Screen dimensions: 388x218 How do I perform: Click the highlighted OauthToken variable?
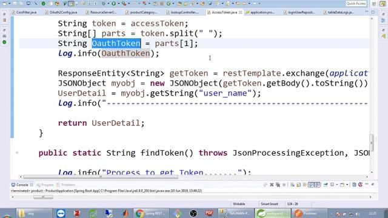tap(116, 44)
